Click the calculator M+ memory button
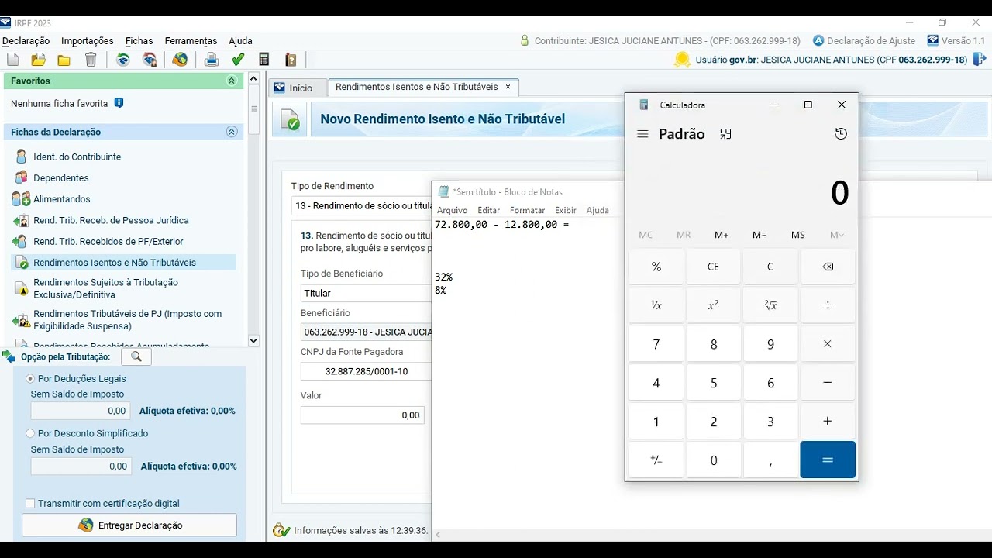 [722, 235]
